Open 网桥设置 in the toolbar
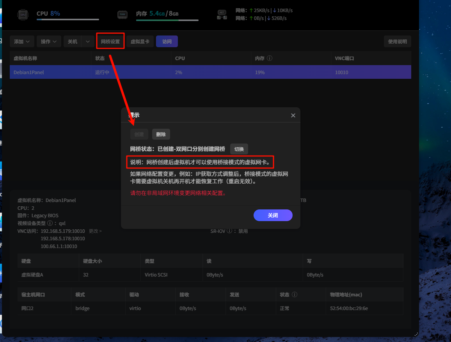 click(x=110, y=42)
